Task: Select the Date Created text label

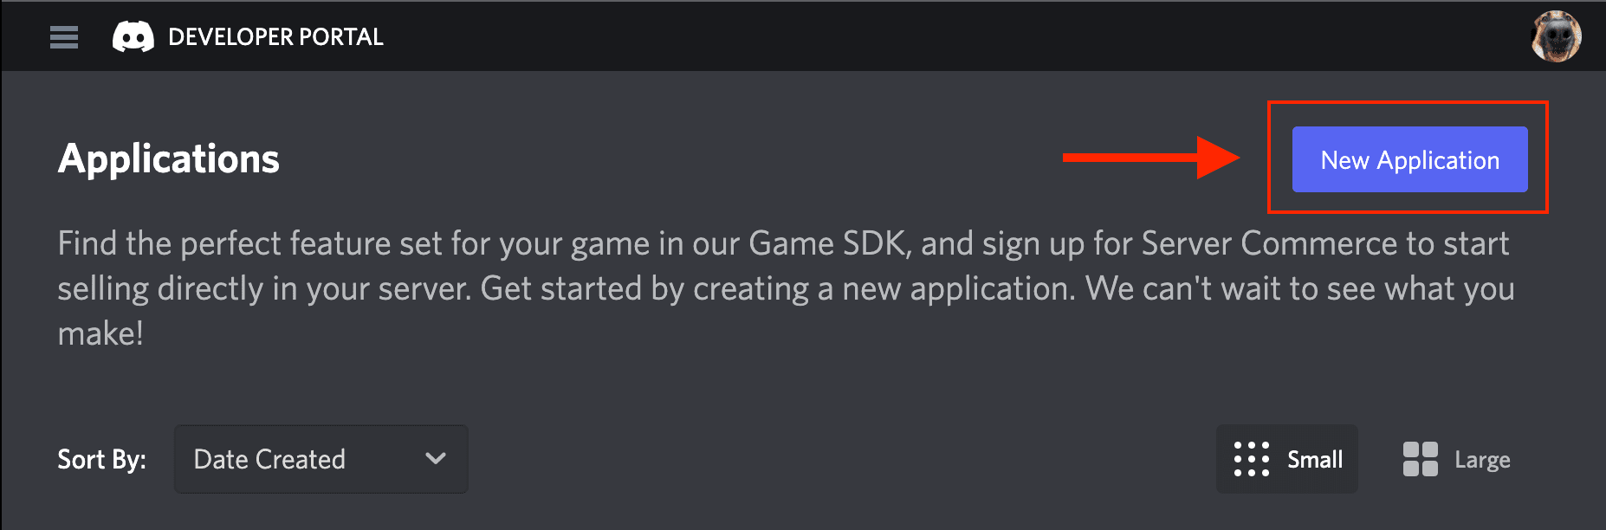Action: (269, 459)
